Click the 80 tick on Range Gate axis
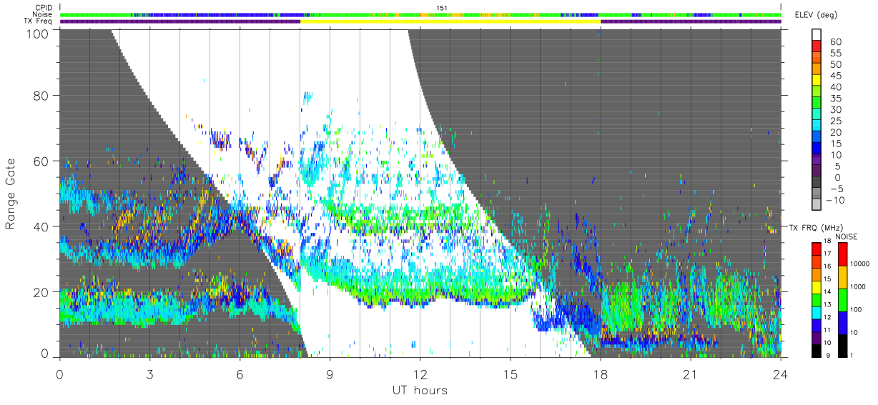 tap(41, 96)
